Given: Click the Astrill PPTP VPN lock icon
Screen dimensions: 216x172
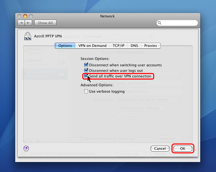Looking at the screenshot, I should tap(28, 36).
